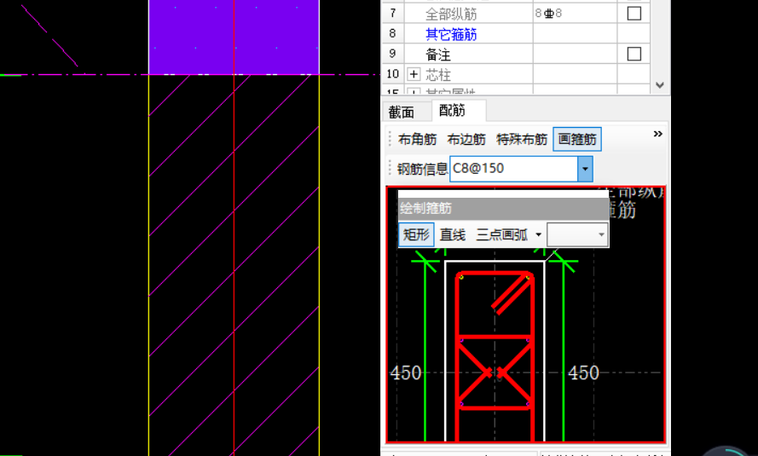The image size is (758, 456).
Task: Toggle the 画箍筋 tool
Action: (577, 140)
